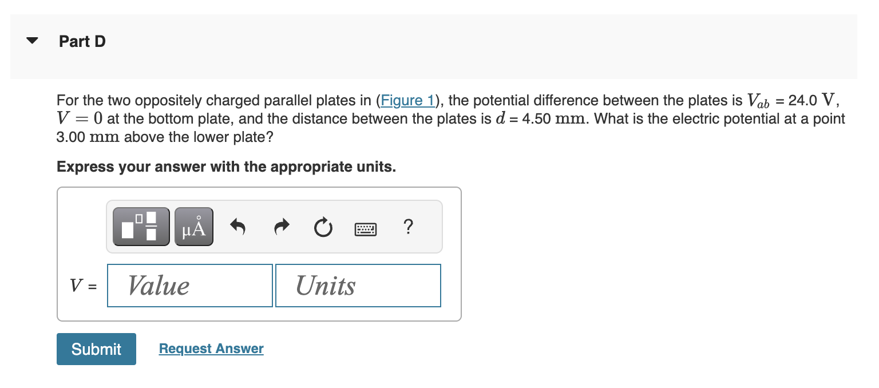This screenshot has width=879, height=388.
Task: Select the Part D heading
Action: (x=82, y=41)
